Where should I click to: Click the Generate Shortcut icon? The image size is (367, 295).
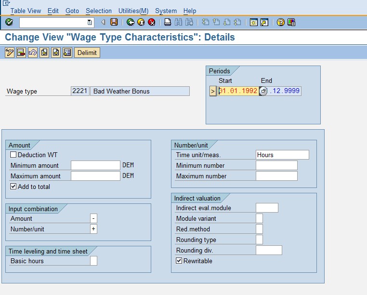pos(264,22)
